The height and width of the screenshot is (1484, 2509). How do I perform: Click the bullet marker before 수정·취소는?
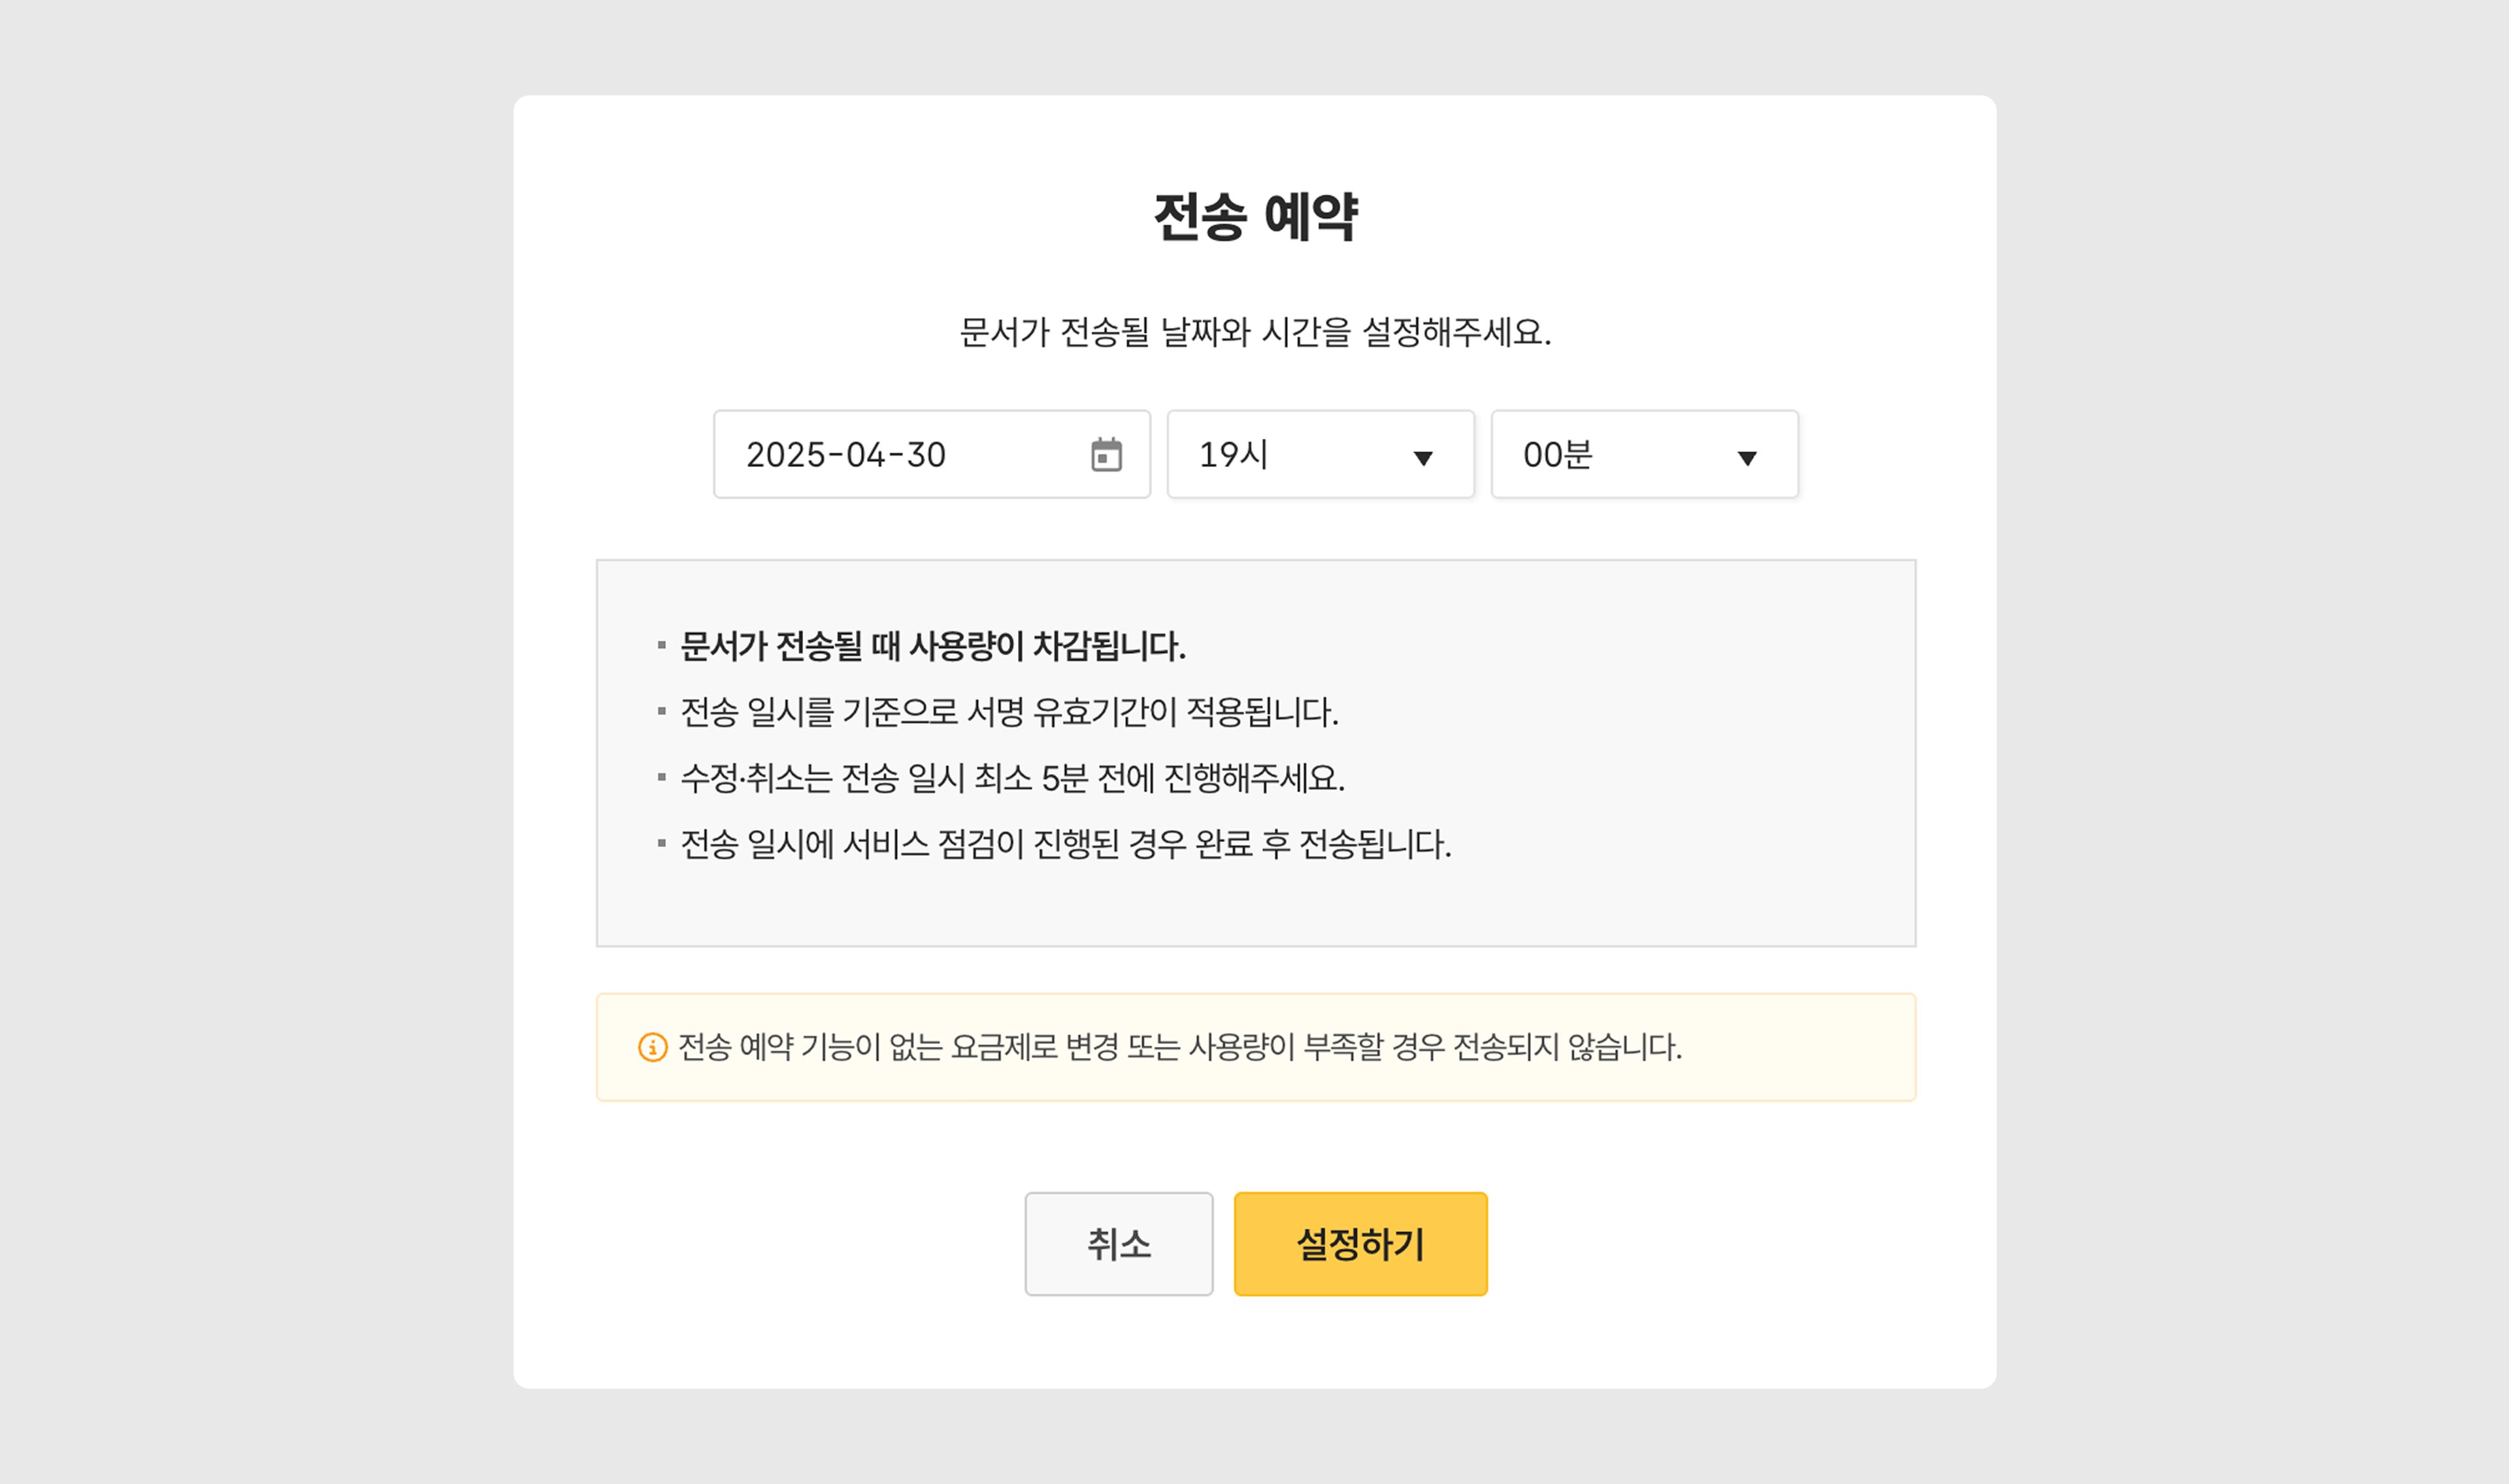click(661, 777)
